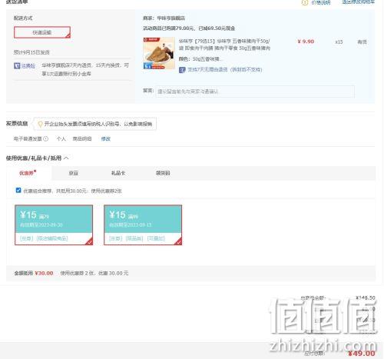Toggle the recommended coupon combination checkbox
Viewport: 384px width, 359px height.
(x=18, y=191)
